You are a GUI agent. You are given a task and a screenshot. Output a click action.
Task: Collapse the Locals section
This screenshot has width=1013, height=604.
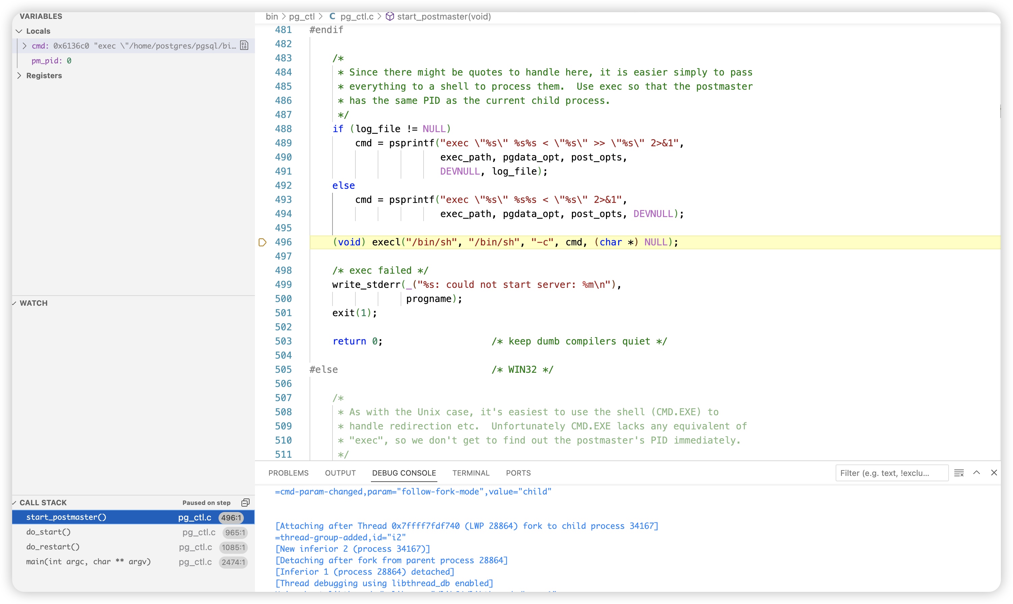19,31
